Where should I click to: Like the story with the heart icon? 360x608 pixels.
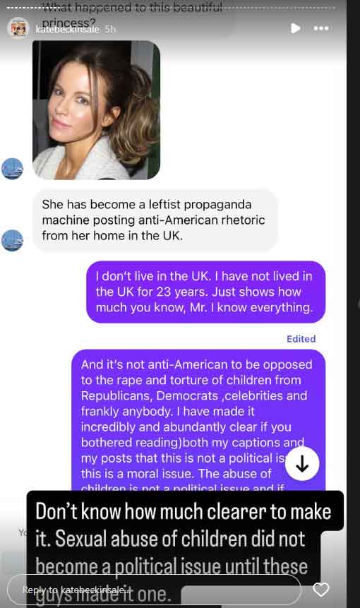(321, 590)
